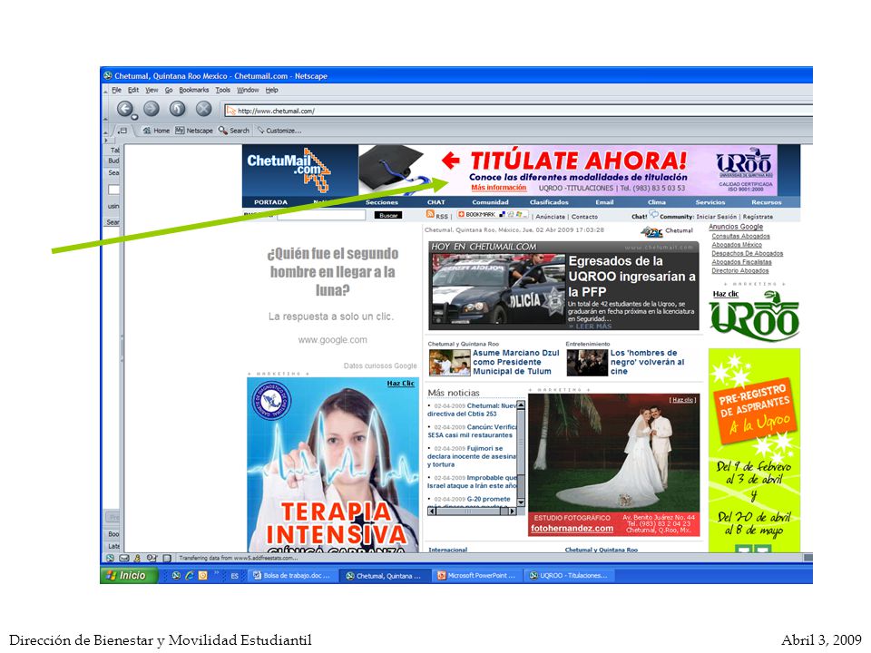The width and height of the screenshot is (871, 653).
Task: Click the Contacto link
Action: point(585,217)
